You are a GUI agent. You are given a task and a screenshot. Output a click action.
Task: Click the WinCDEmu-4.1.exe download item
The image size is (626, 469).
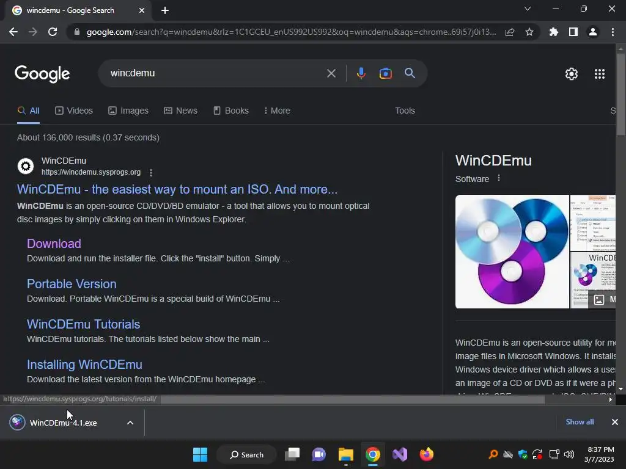[64, 423]
